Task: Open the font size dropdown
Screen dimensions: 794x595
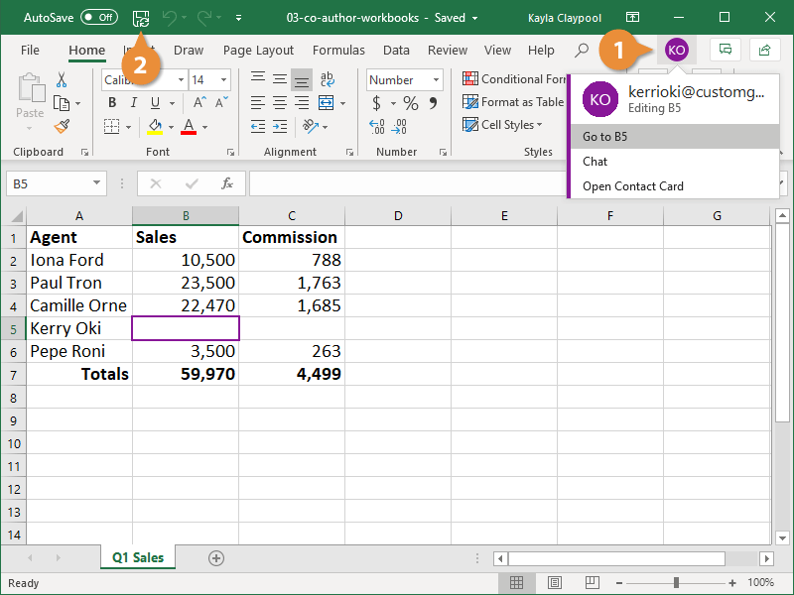Action: tap(223, 80)
